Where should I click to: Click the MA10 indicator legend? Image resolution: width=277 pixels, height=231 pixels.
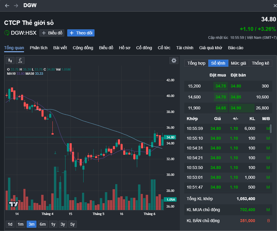16,74
